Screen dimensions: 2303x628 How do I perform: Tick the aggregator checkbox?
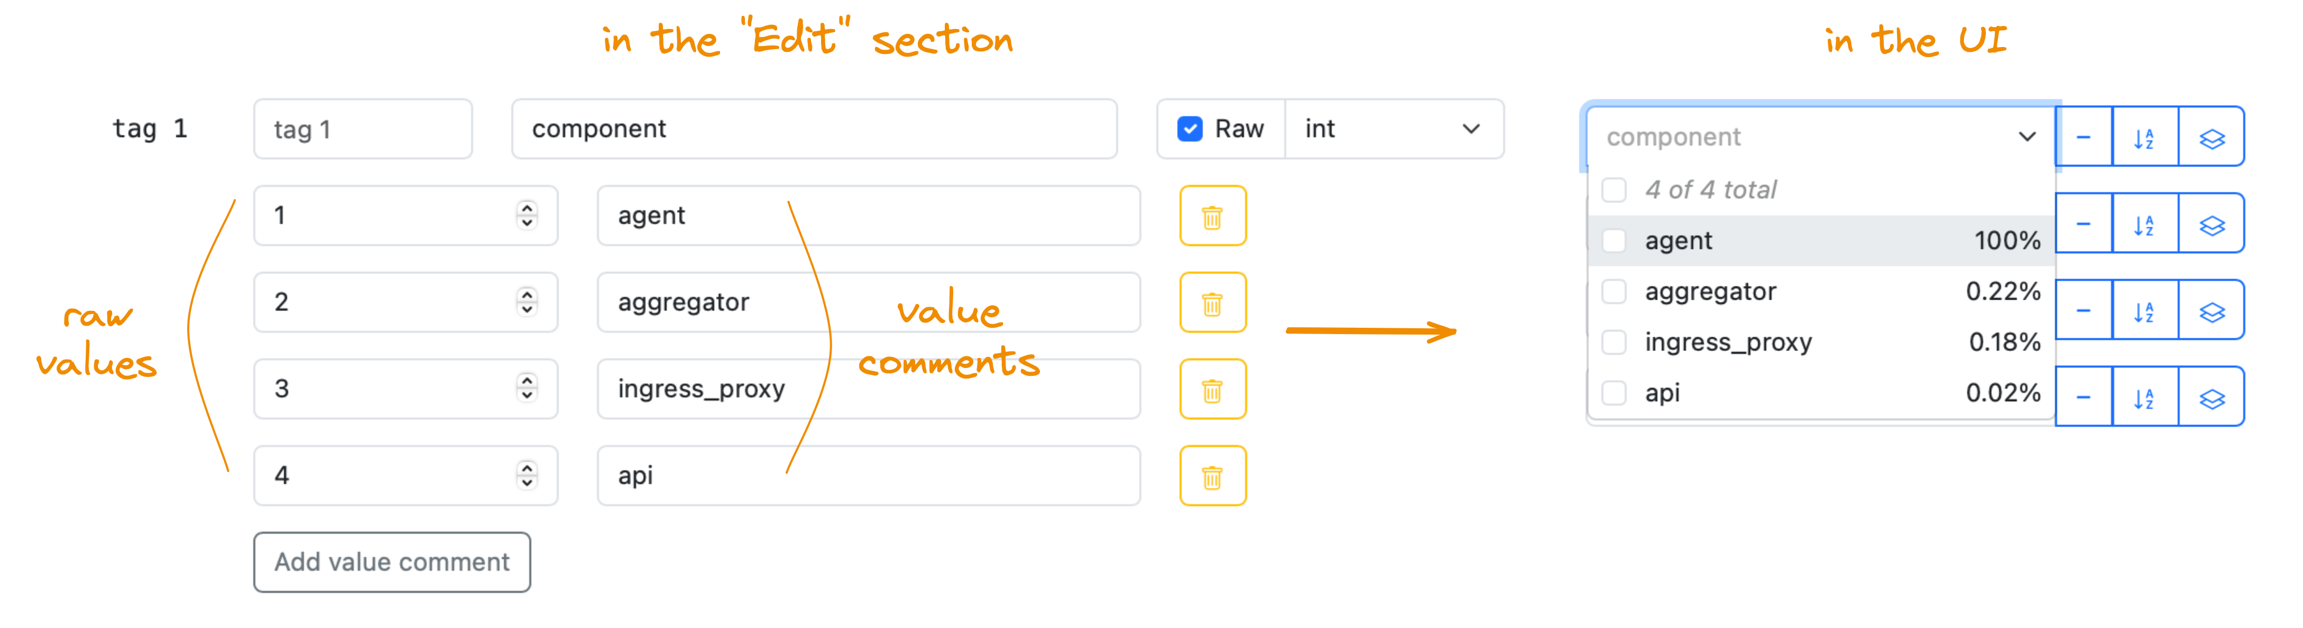pyautogui.click(x=1614, y=292)
